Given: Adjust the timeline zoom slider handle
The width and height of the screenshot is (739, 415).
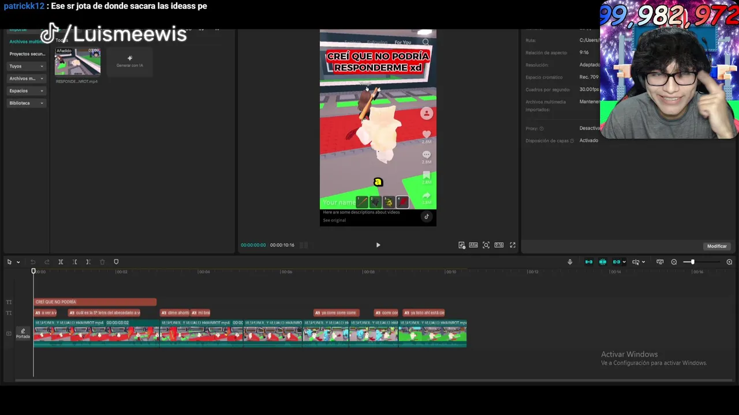Looking at the screenshot, I should point(692,262).
